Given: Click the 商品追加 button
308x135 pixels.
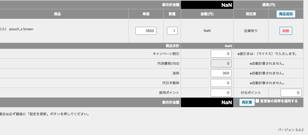Looking at the screenshot, I should coord(286,14).
